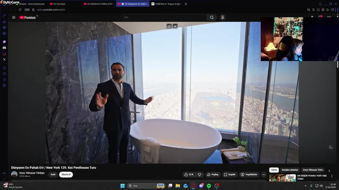339x190 pixels.
Task: Click the browser back arrow
Action: tap(11, 10)
